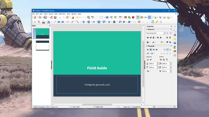Click the Clone Formatting paintbrush icon

[x=73, y=17]
